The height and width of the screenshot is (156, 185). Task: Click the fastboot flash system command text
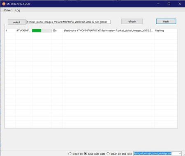(x=108, y=30)
